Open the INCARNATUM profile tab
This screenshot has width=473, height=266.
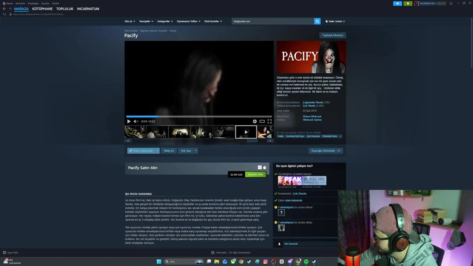click(x=88, y=9)
